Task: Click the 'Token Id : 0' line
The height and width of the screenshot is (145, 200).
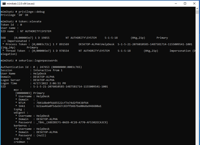Action: pos(11,25)
